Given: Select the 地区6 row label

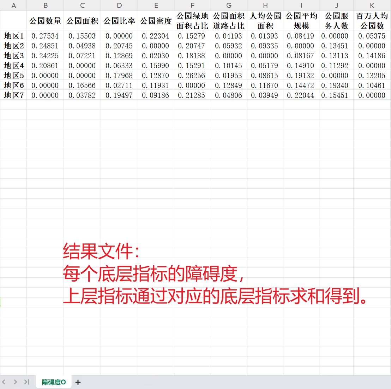Looking at the screenshot, I should coord(13,86).
